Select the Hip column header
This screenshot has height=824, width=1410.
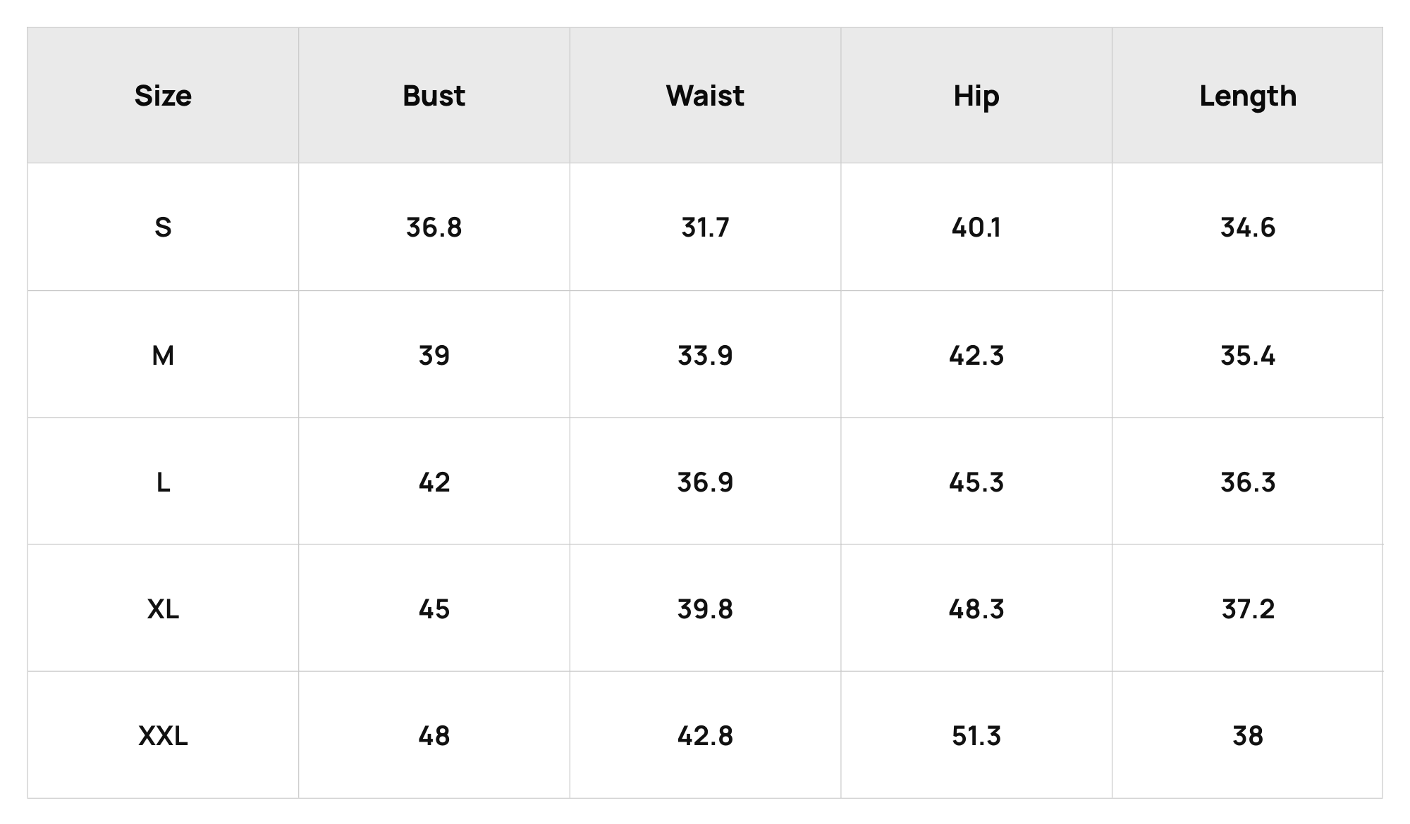pos(976,96)
